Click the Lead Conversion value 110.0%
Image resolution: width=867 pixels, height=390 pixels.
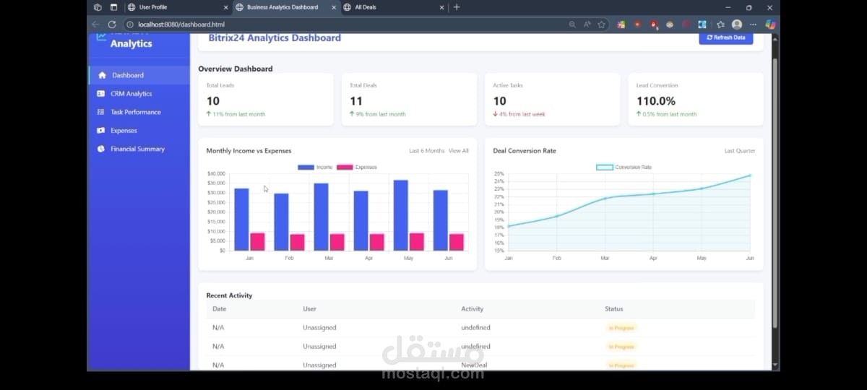(x=656, y=101)
